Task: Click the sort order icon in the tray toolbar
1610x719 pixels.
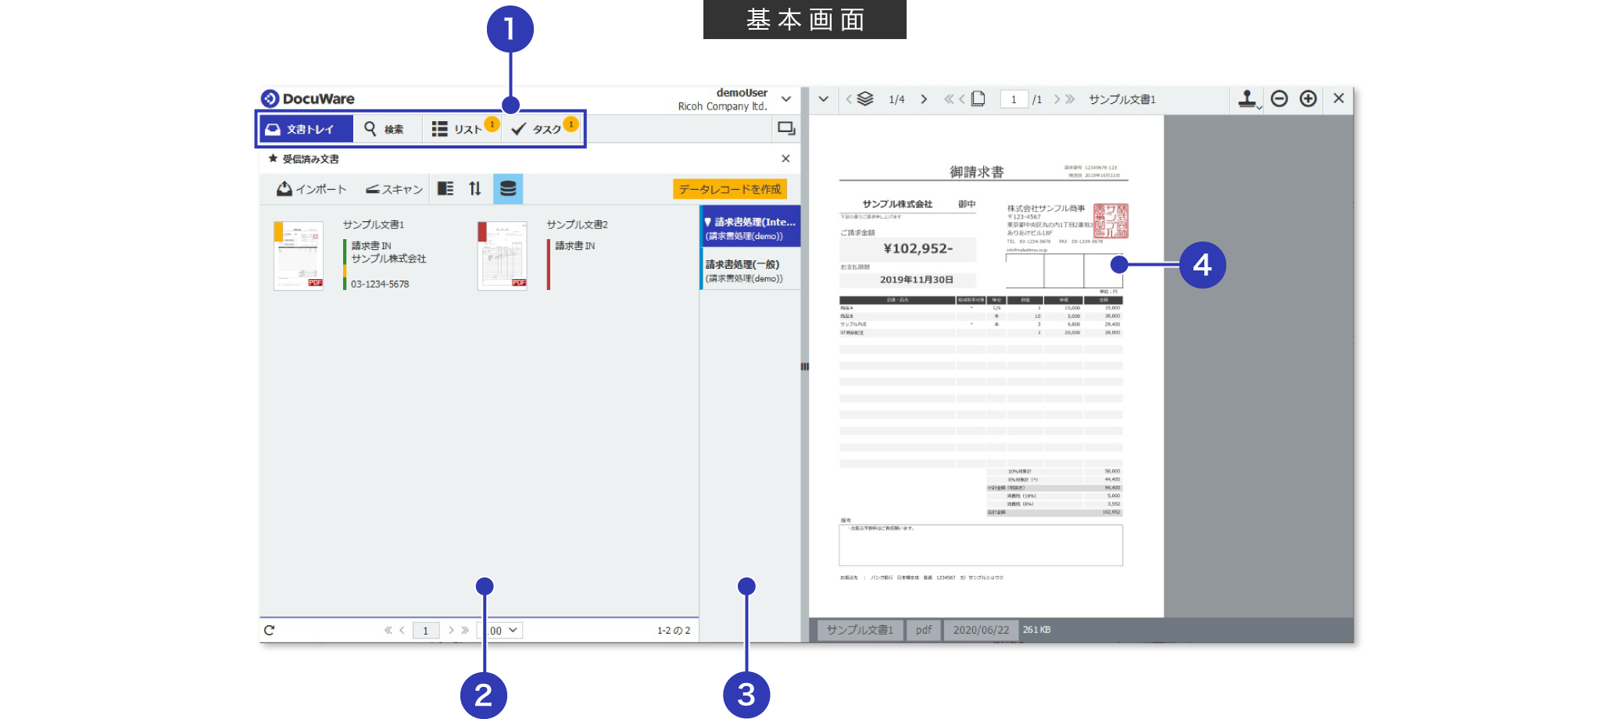Action: click(476, 188)
